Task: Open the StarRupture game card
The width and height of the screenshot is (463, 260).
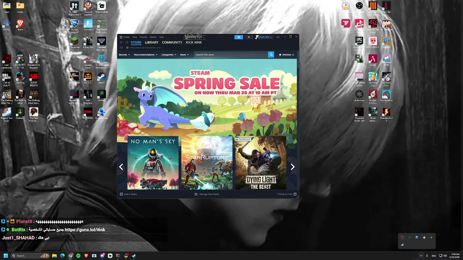Action: pos(207,162)
